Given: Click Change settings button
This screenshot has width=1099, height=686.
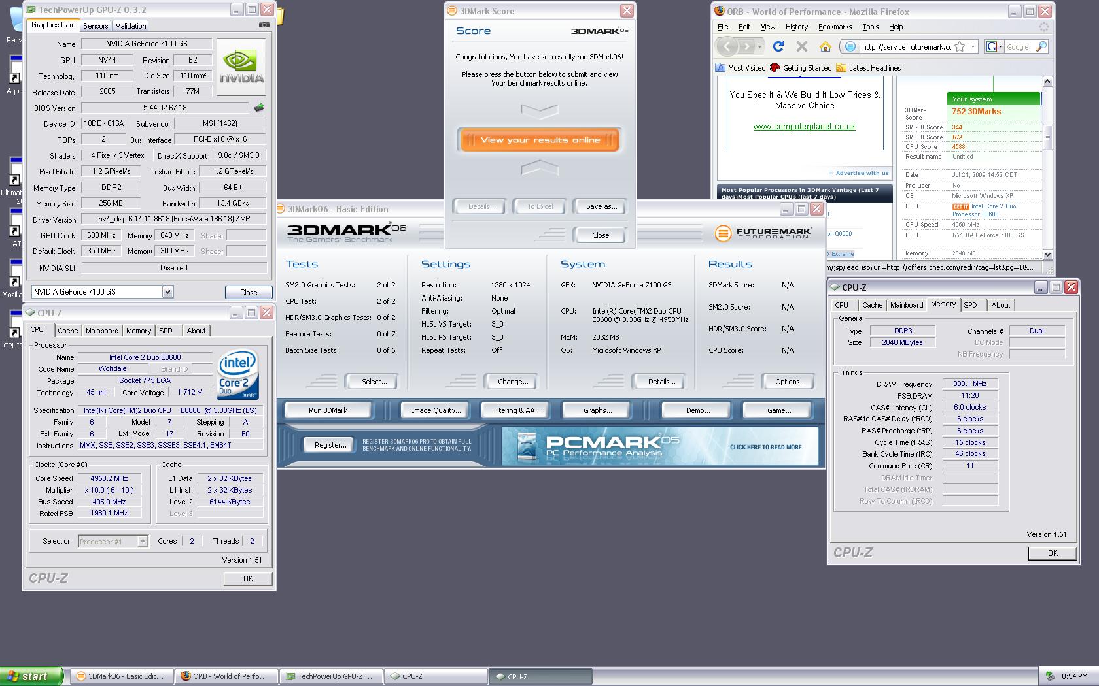Looking at the screenshot, I should pos(513,382).
